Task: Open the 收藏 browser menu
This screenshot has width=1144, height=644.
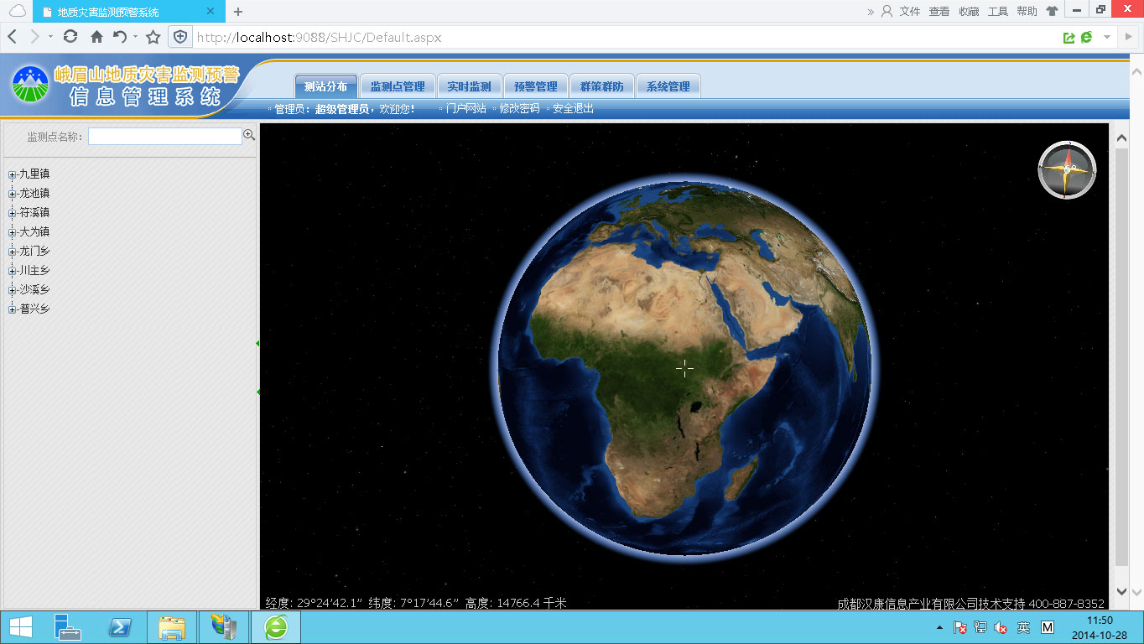Action: [969, 12]
